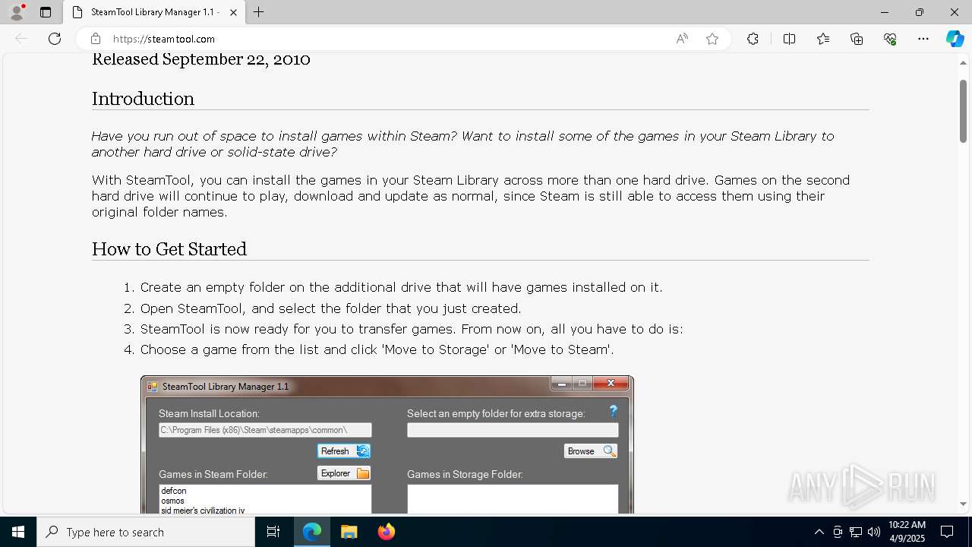Click step 'SteamTool is now ready' text
The width and height of the screenshot is (972, 547).
pyautogui.click(x=412, y=329)
